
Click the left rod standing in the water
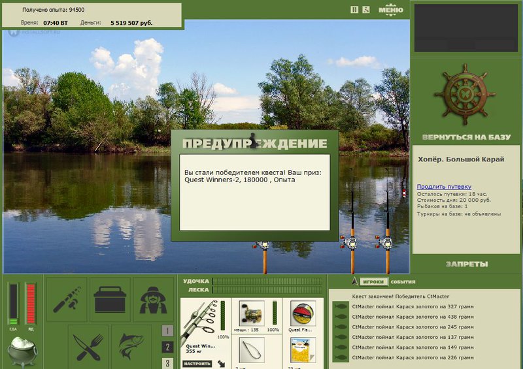[265, 257]
